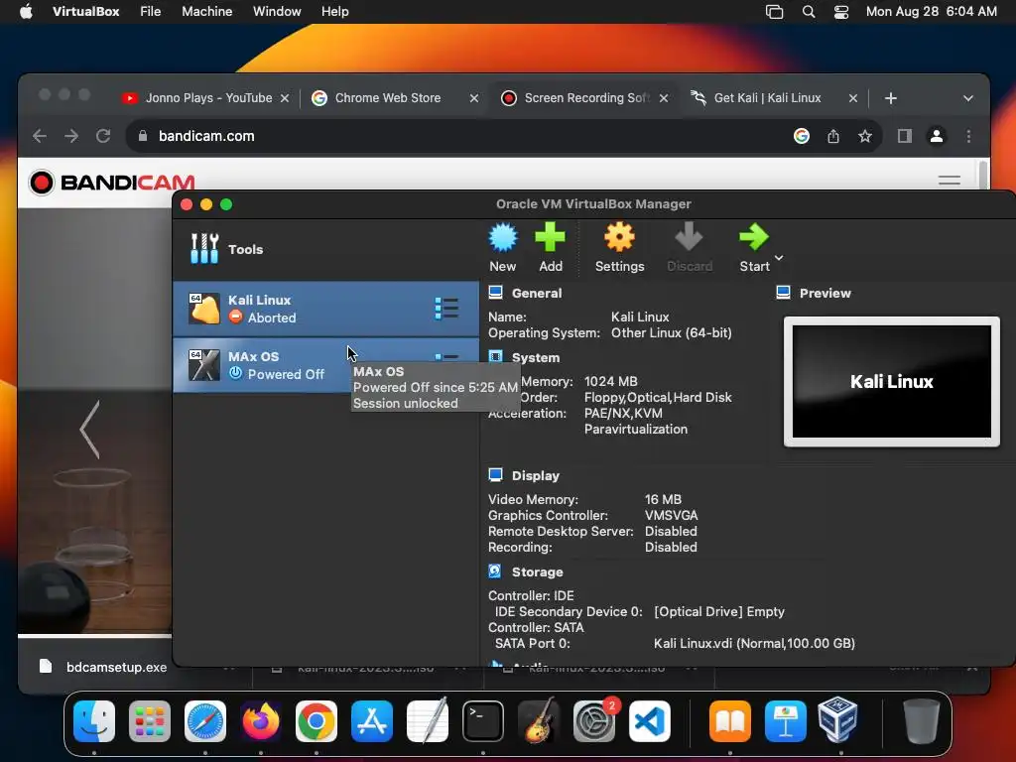
Task: Click the screen mirroring menu bar icon
Action: click(x=774, y=12)
